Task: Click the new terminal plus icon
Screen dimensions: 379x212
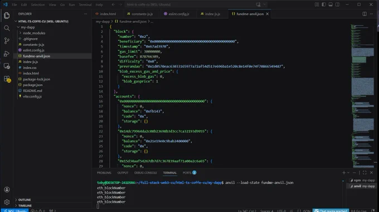Action: coord(344,172)
